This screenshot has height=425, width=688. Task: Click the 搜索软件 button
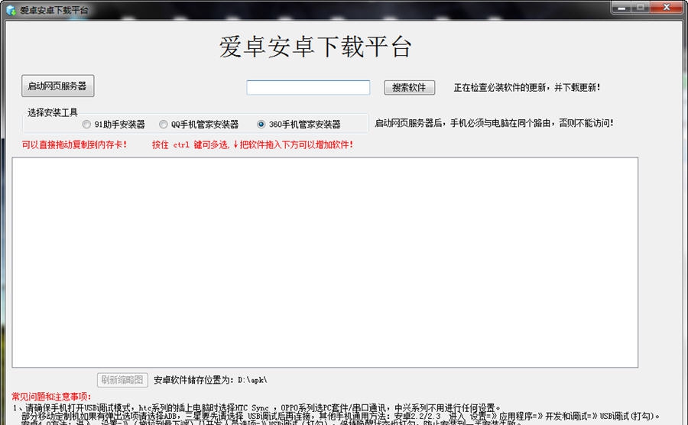pyautogui.click(x=410, y=87)
